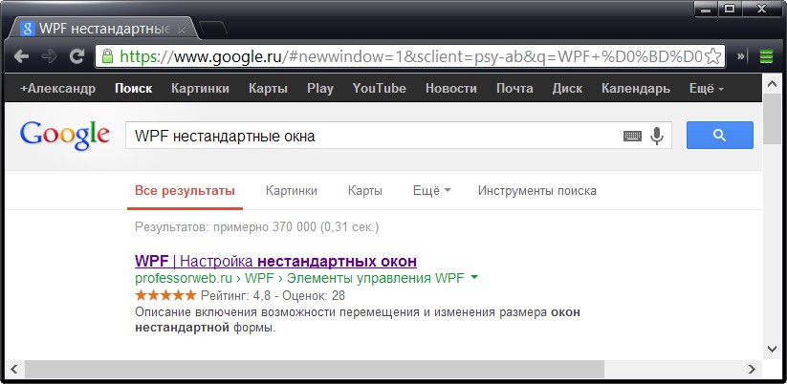Click the Google favicon on the tab
This screenshot has height=384, width=787.
coord(27,29)
